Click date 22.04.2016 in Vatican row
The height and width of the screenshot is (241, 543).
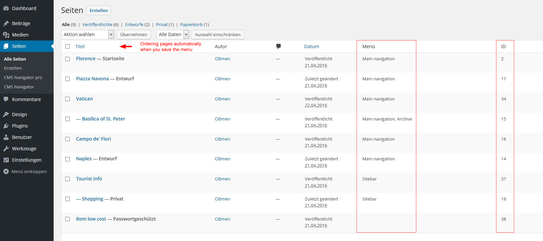[x=316, y=105]
